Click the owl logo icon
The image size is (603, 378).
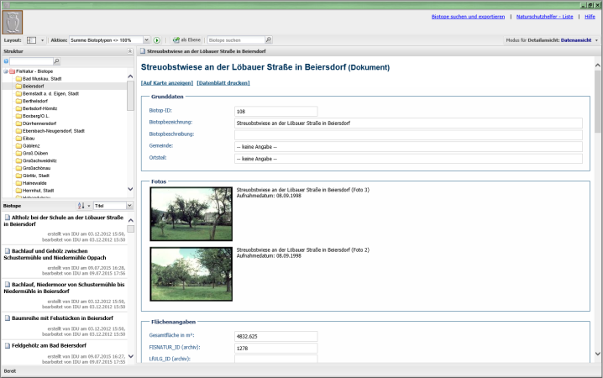click(x=13, y=23)
